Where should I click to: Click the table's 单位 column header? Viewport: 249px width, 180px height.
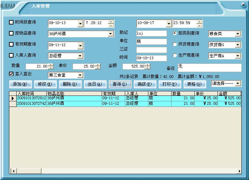[160, 93]
